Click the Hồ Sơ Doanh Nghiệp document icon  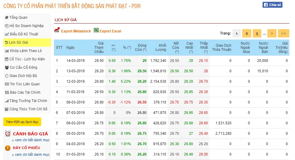(7, 26)
